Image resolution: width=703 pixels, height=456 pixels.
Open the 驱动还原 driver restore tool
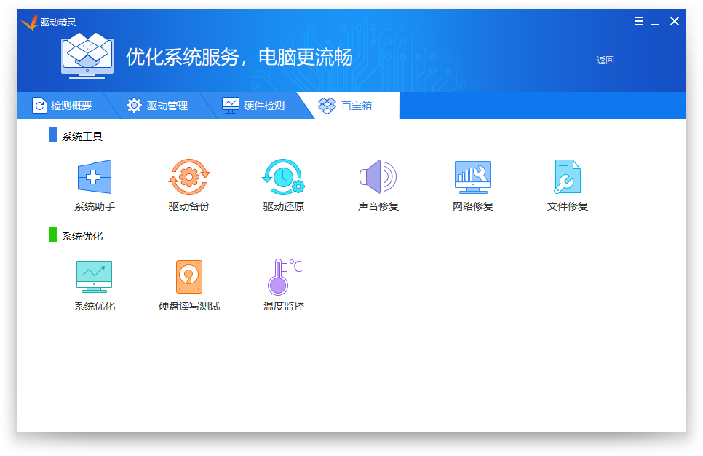click(283, 177)
